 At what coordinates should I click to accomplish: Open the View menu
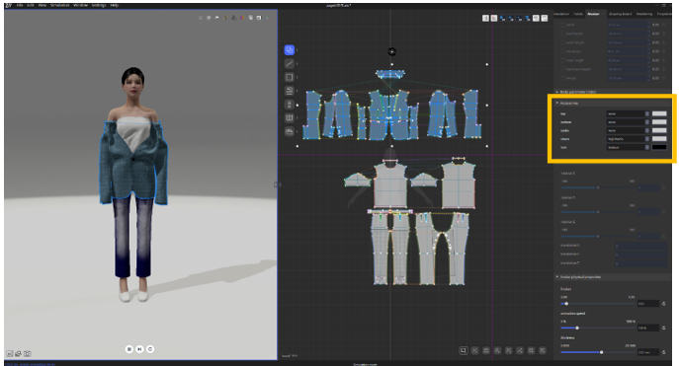coord(42,5)
